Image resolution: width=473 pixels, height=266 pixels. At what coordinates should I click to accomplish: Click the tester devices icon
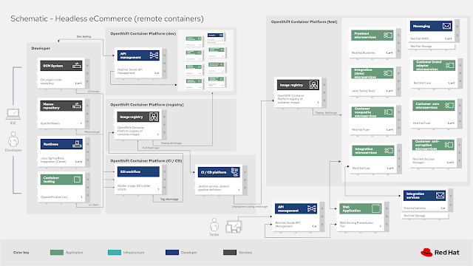point(234,227)
